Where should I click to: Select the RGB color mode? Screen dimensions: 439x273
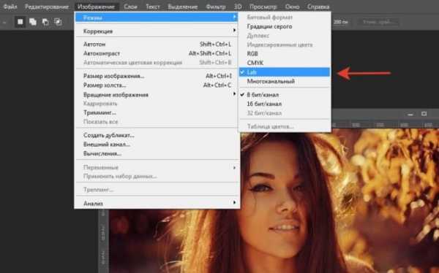point(285,53)
